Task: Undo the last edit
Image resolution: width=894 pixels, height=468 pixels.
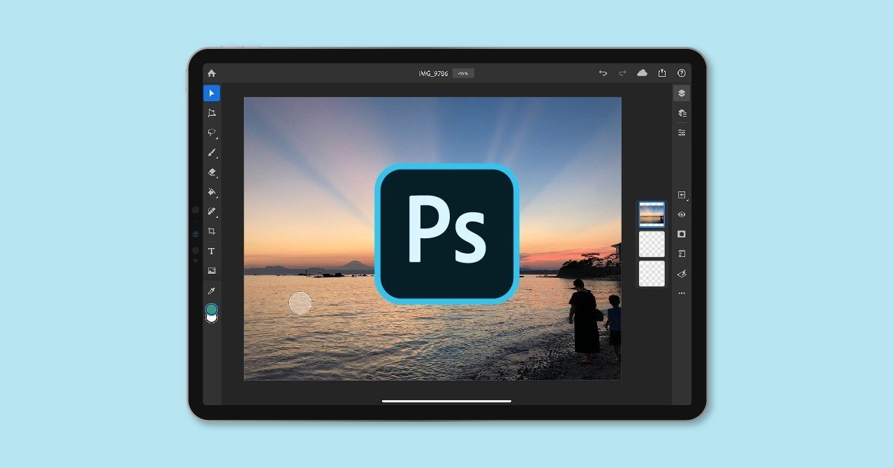Action: [x=603, y=73]
